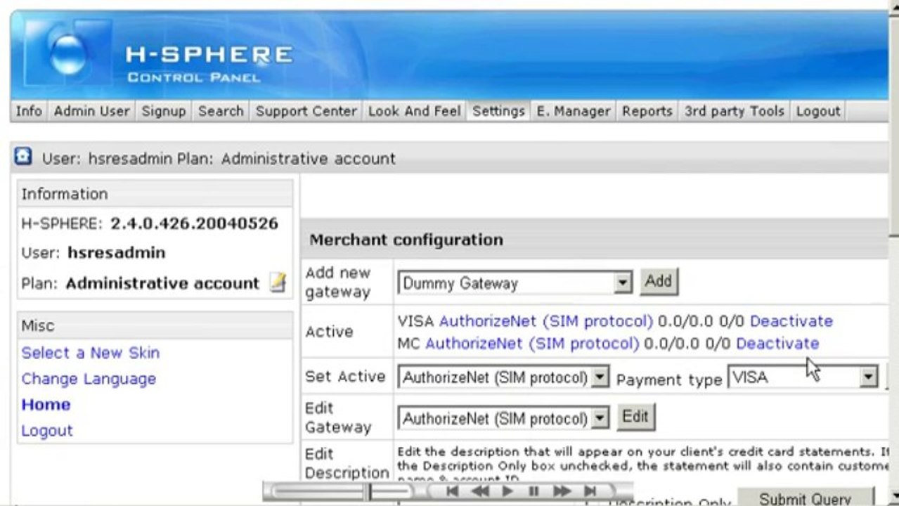Open the Look And Feel menu
The image size is (899, 506).
pos(415,111)
